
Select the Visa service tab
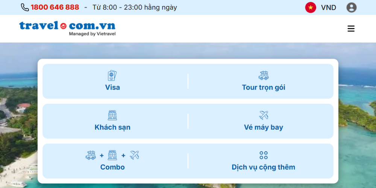(x=112, y=88)
